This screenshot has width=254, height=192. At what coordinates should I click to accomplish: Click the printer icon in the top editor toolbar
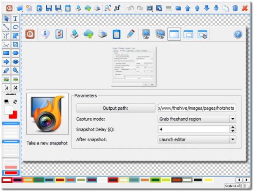coord(97,8)
